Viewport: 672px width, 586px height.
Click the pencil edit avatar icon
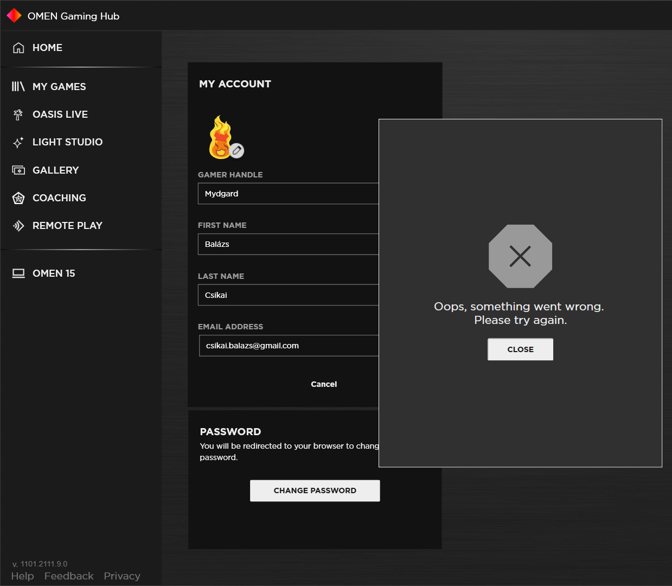pos(236,150)
